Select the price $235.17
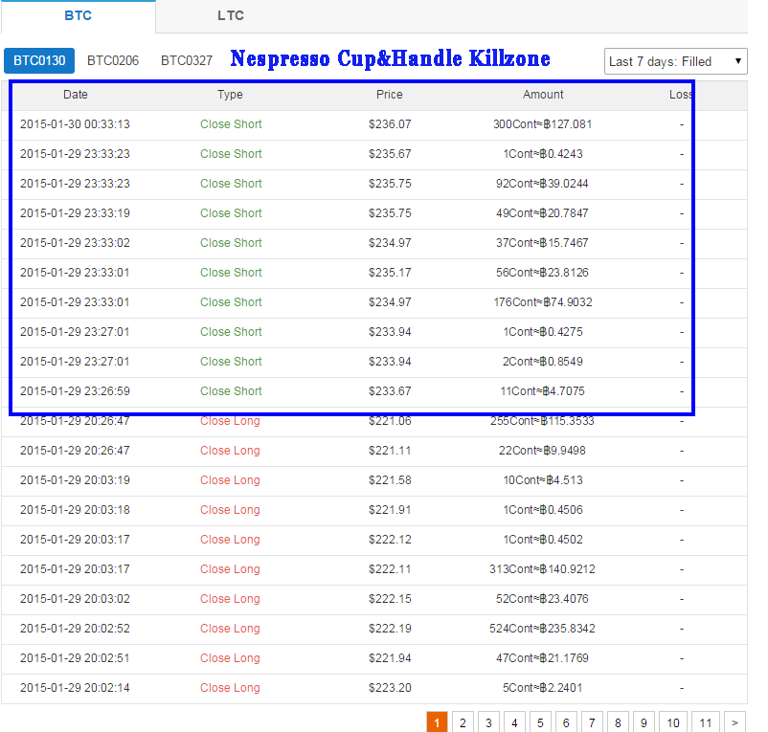Viewport: 768px width, 732px height. 390,273
